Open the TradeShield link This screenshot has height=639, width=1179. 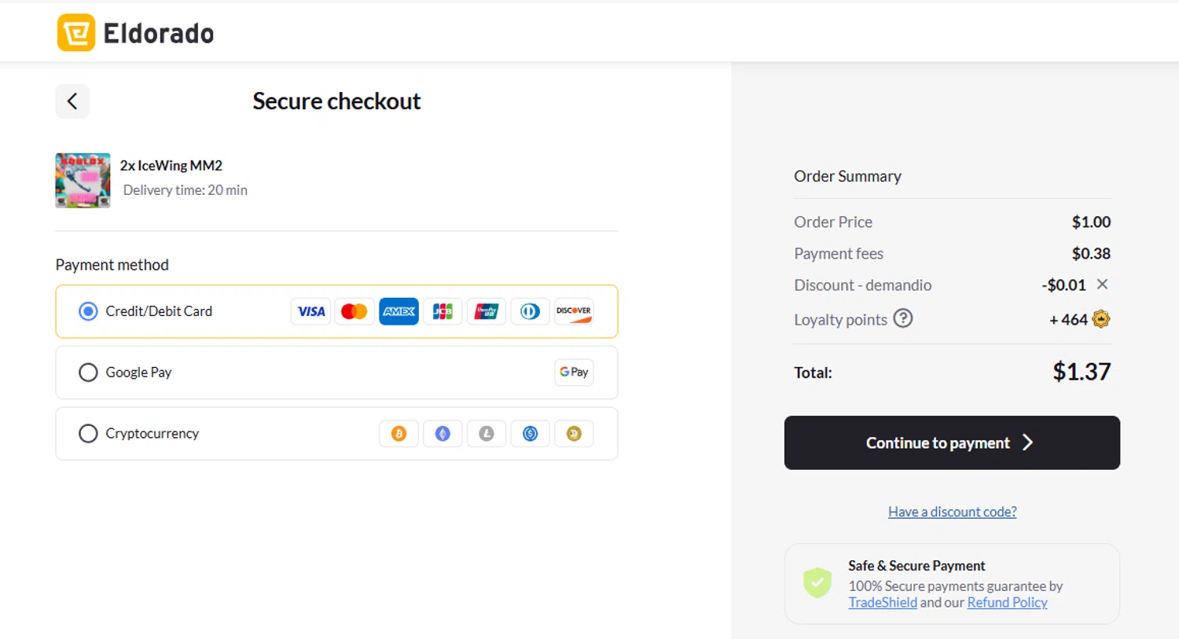(883, 603)
